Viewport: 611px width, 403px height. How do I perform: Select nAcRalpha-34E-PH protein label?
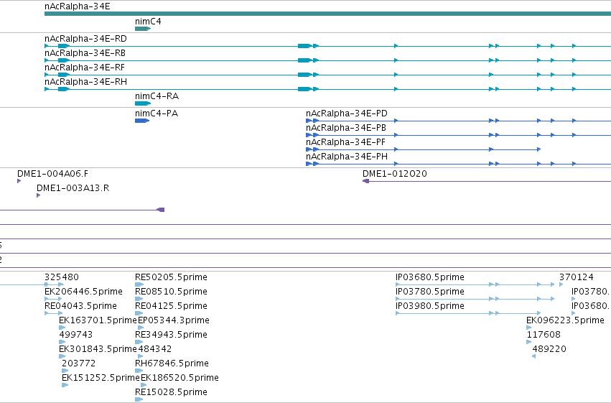346,157
